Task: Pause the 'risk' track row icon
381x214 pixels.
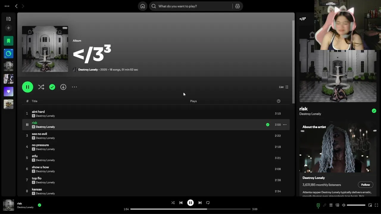Action: pos(27,125)
